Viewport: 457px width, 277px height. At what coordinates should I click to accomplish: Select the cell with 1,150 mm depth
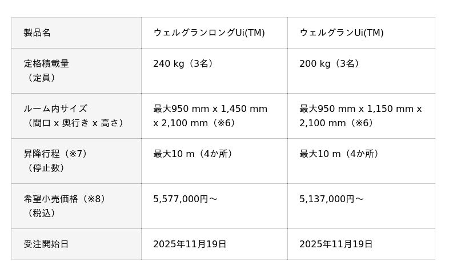click(x=360, y=115)
